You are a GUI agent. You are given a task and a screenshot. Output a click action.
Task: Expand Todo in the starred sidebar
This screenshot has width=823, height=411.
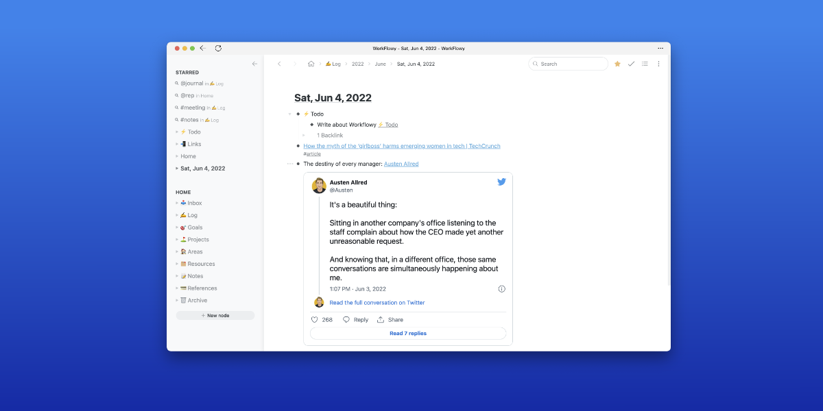177,132
